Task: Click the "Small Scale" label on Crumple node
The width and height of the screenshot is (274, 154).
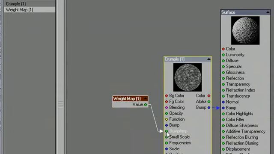Action: click(179, 137)
